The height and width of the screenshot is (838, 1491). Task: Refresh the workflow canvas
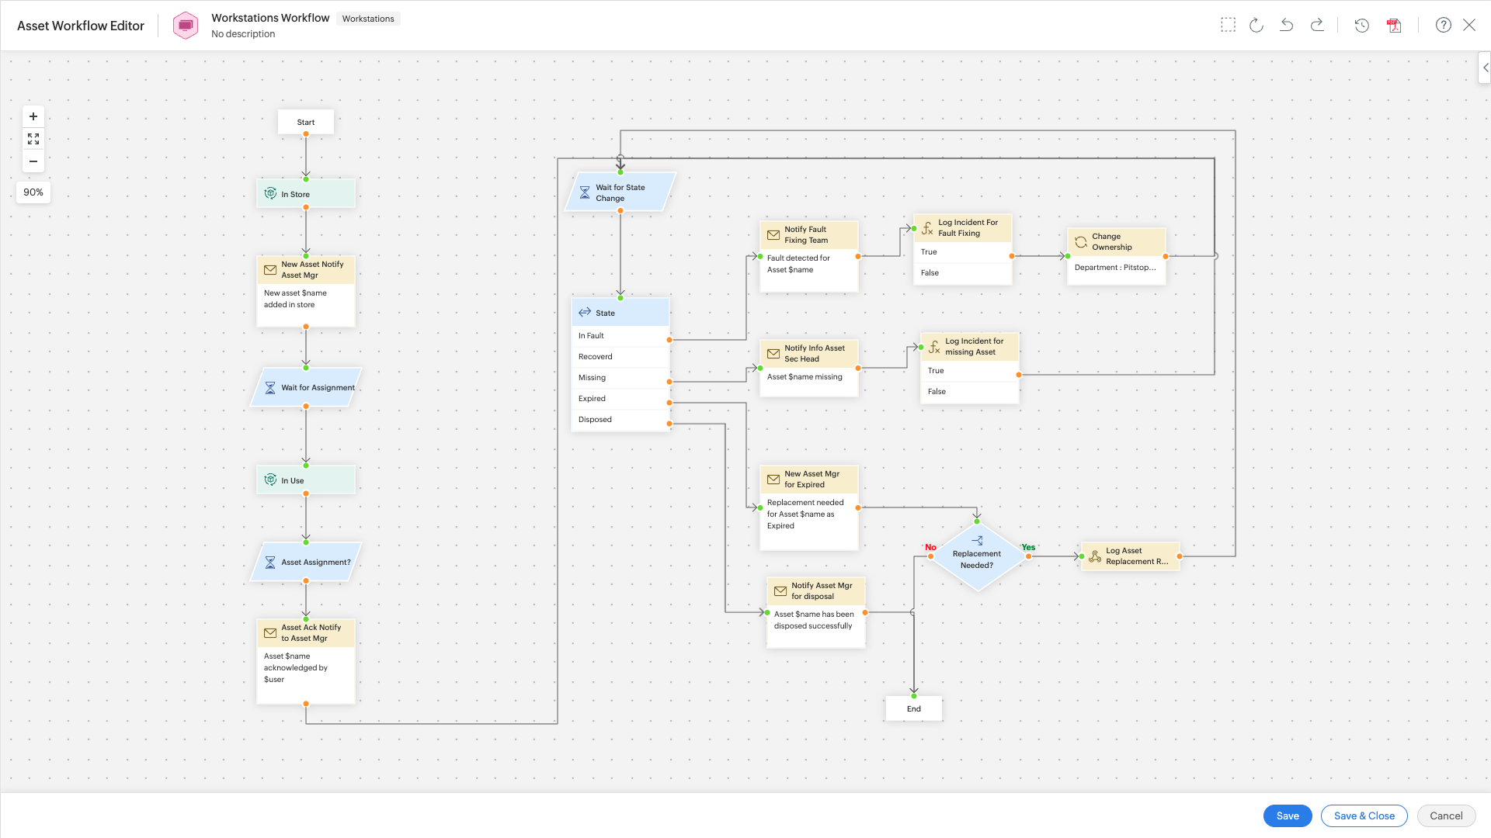click(x=1256, y=24)
